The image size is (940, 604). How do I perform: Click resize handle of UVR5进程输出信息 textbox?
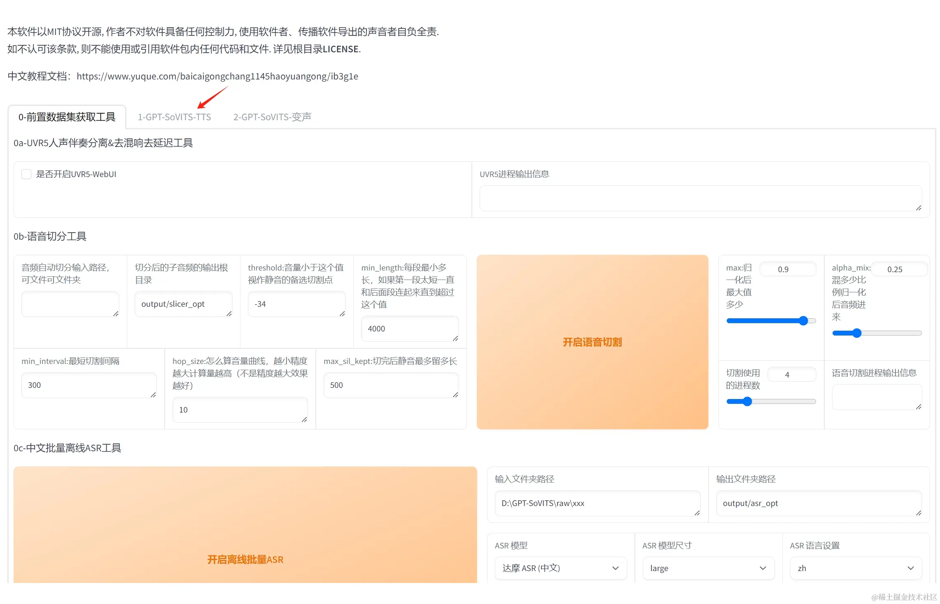tap(919, 208)
